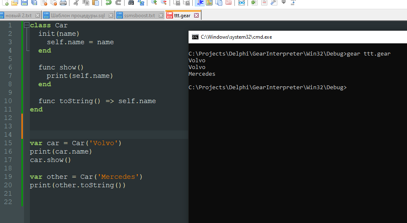Click 'Mercedes' output in the cmd window
This screenshot has width=407, height=223.
coord(202,74)
